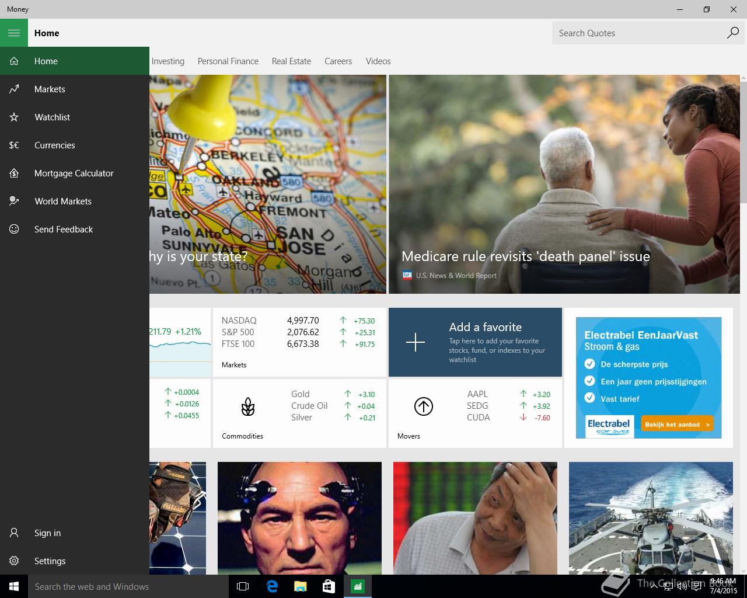
Task: Open the Action Center notification icon
Action: coord(696,587)
